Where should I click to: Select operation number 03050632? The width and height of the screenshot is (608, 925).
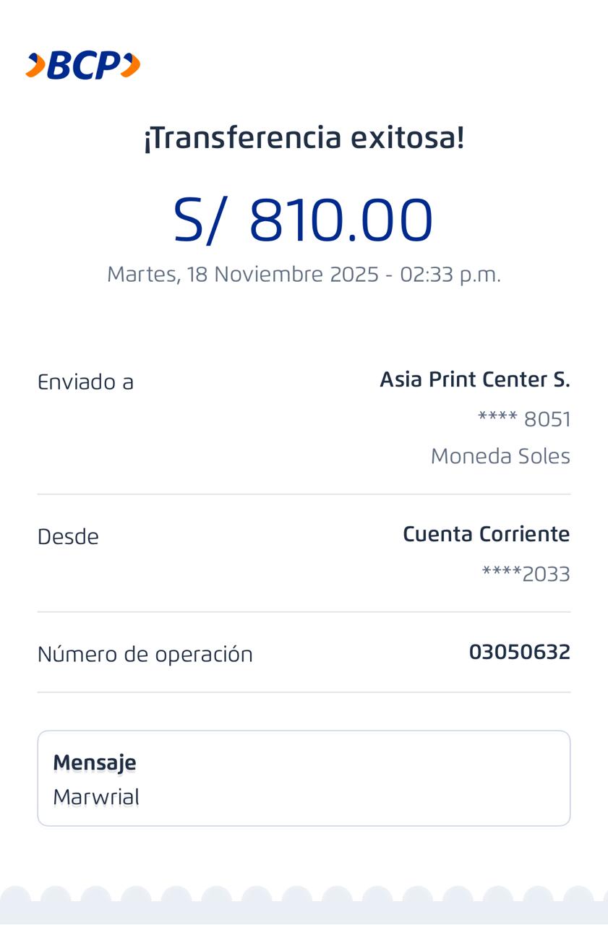click(519, 652)
